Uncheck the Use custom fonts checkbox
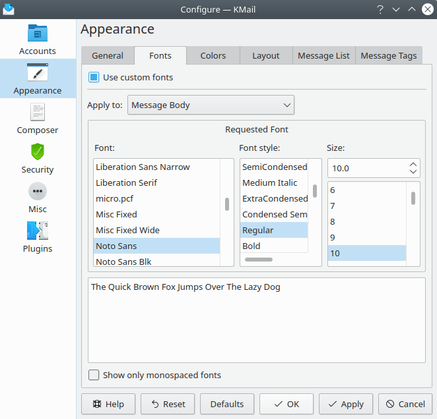Image resolution: width=437 pixels, height=419 pixels. coord(94,78)
